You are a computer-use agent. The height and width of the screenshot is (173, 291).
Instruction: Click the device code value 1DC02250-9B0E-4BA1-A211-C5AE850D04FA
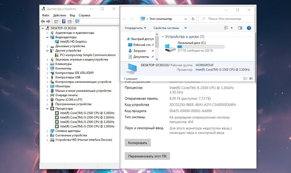click(x=203, y=105)
